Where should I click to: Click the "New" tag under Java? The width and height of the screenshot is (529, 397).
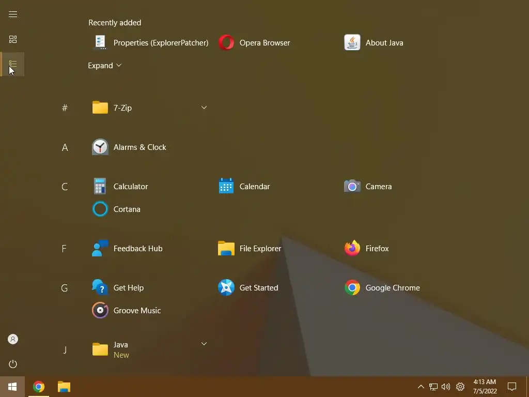(x=121, y=355)
